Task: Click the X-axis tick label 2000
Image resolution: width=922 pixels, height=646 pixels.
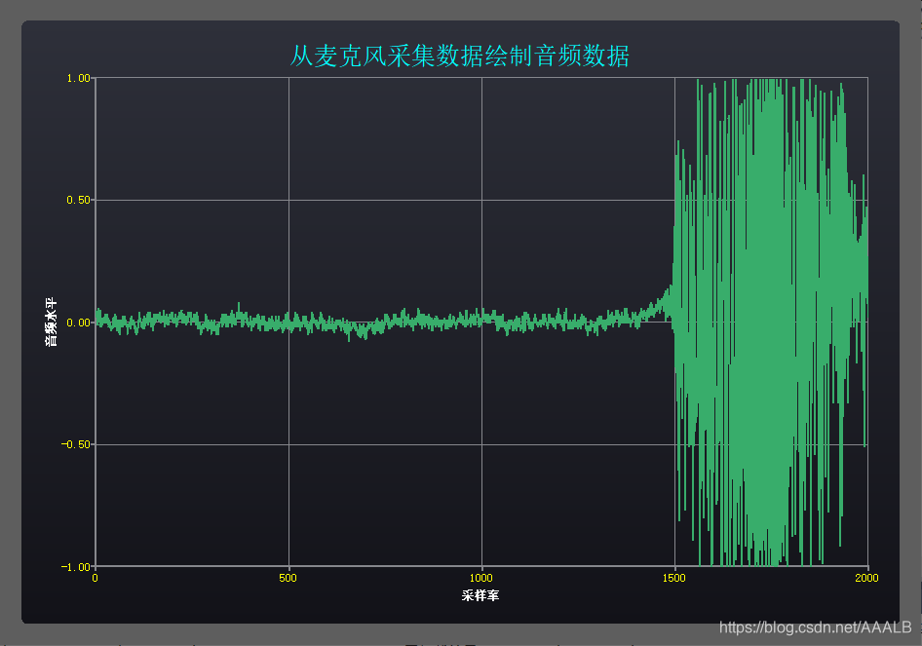Action: point(866,578)
